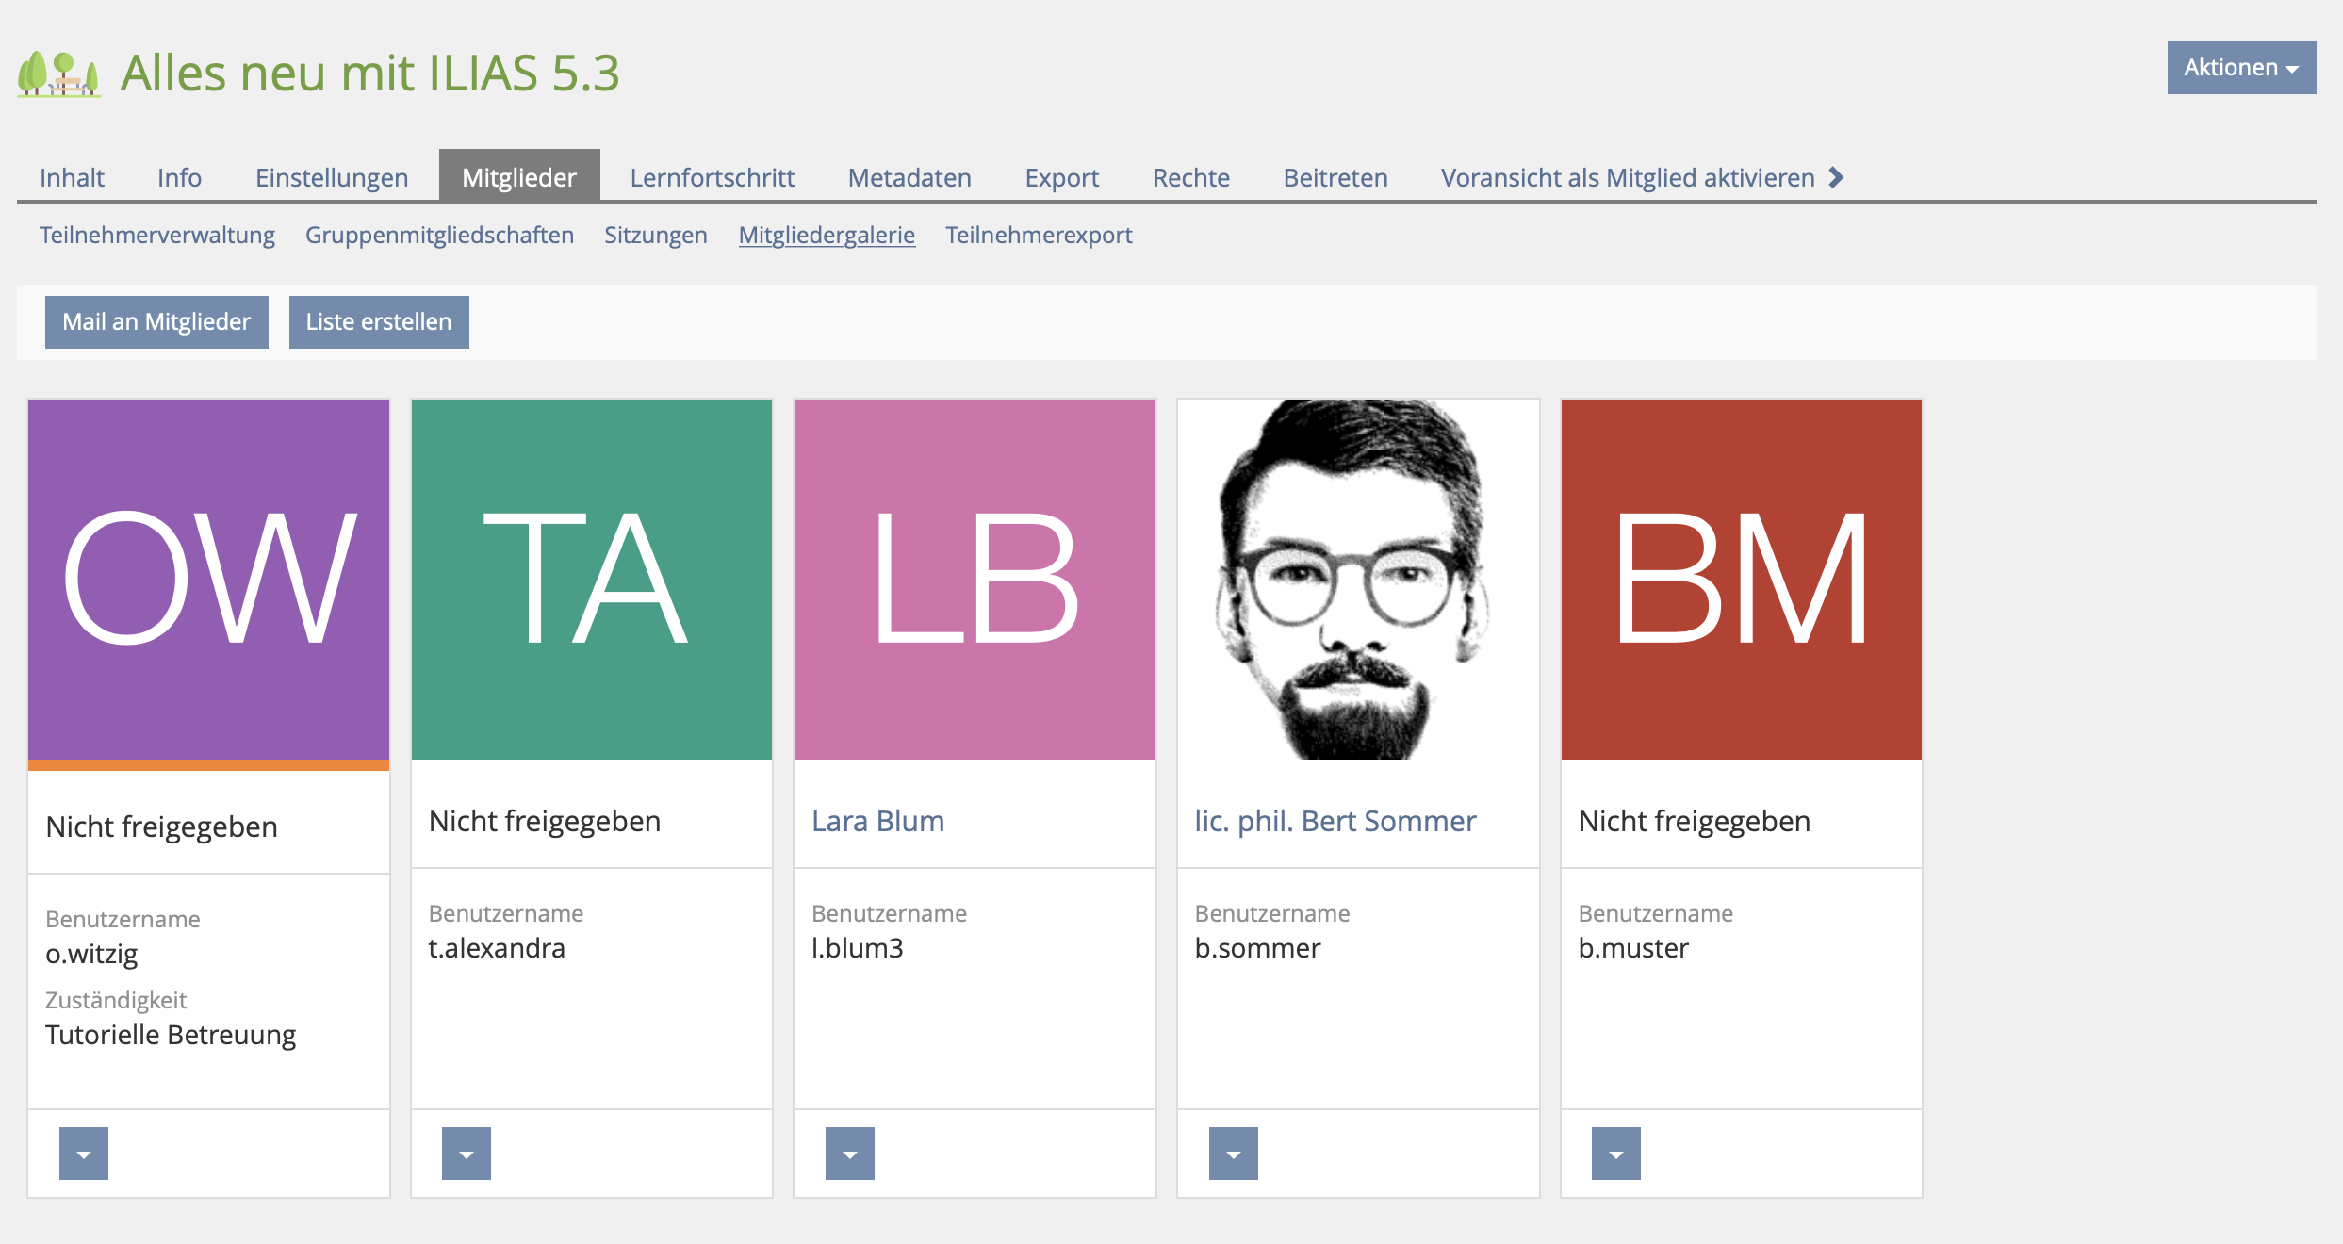Open the Aktionen dropdown menu
This screenshot has width=2343, height=1244.
[x=2240, y=68]
